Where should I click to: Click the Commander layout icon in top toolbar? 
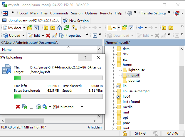pyautogui.click(x=5, y=13)
